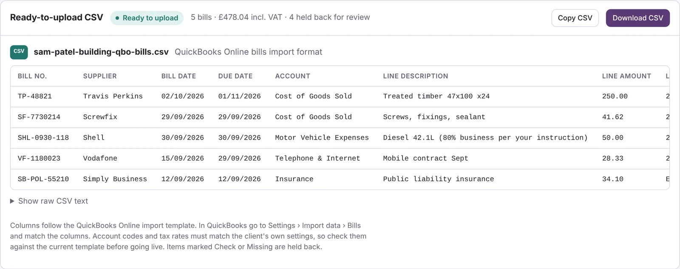Click Telephone & Internet account

pos(318,158)
